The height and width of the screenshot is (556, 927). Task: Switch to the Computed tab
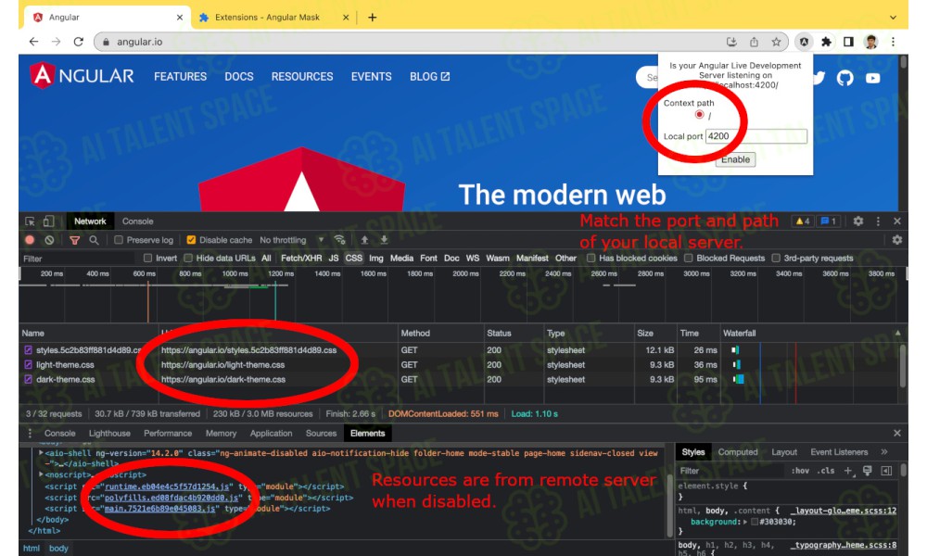point(738,452)
